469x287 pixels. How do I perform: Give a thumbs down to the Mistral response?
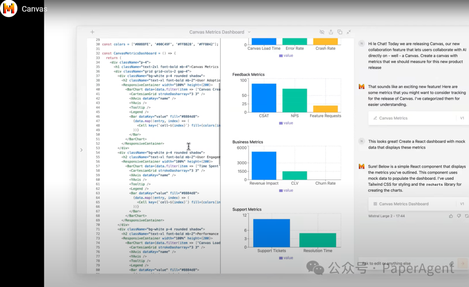coord(459,216)
